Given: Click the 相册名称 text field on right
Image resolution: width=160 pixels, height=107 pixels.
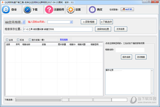Looking at the screenshot, I should tap(130, 50).
